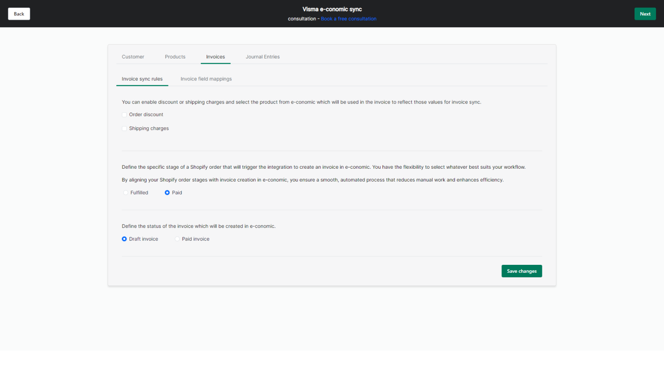Choose Paid invoice as status
Viewport: 664px width, 373px height.
[177, 239]
